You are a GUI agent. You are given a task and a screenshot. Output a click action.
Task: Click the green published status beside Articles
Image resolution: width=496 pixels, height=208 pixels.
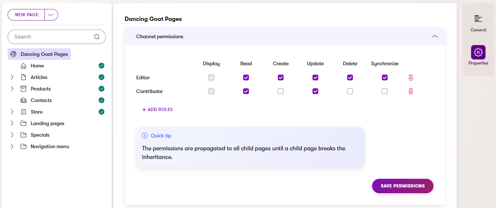tap(102, 77)
